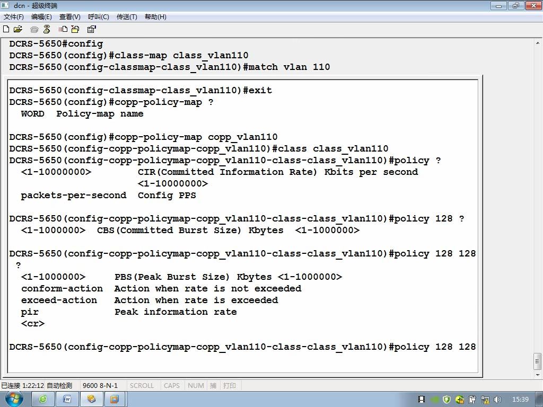Click the speaker volume tray icon
This screenshot has width=543, height=407.
tap(497, 400)
